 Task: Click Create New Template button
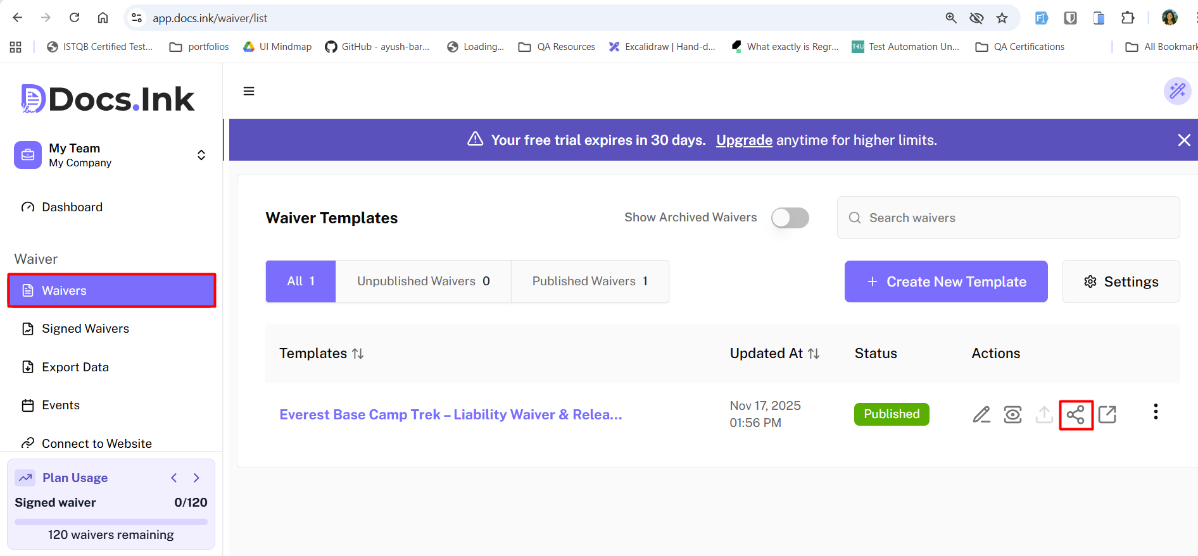click(945, 281)
